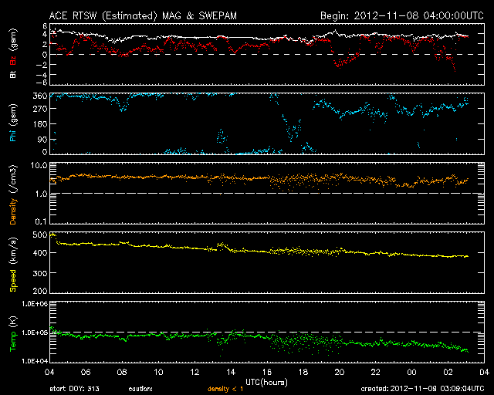Click the "-2" tick on the Bt Bz axis

coord(42,65)
